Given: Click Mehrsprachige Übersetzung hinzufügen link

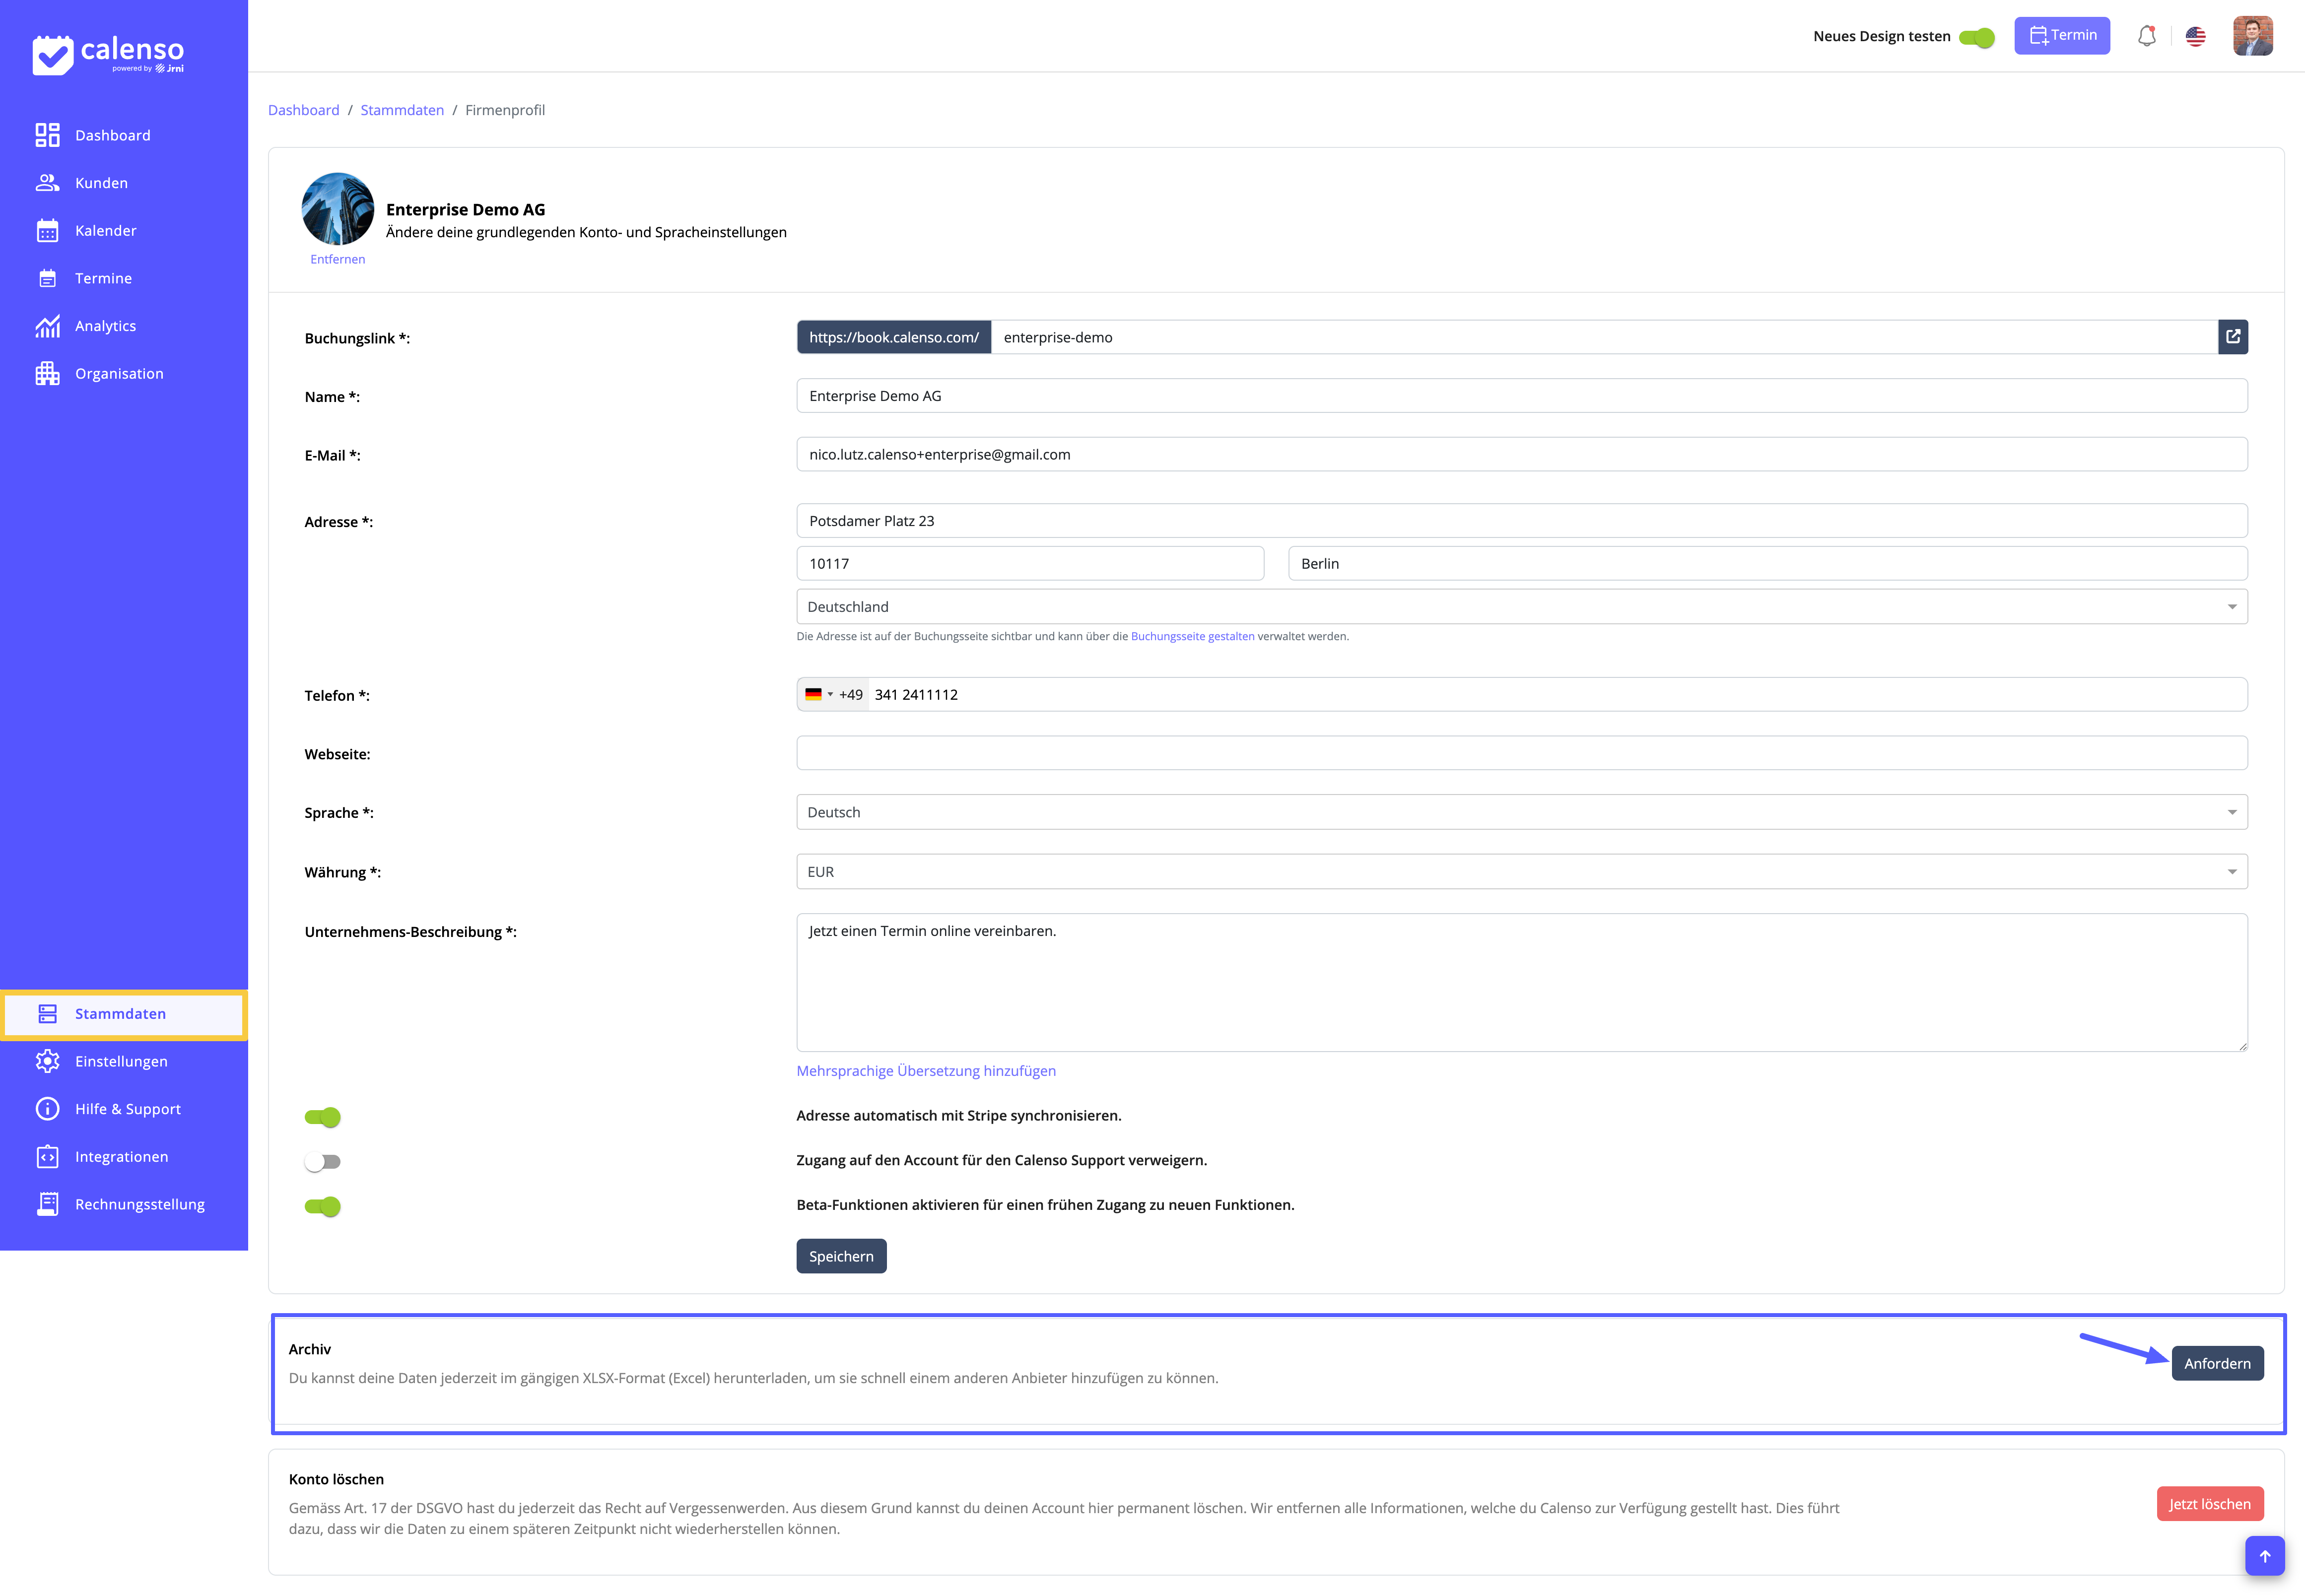Looking at the screenshot, I should 926,1071.
